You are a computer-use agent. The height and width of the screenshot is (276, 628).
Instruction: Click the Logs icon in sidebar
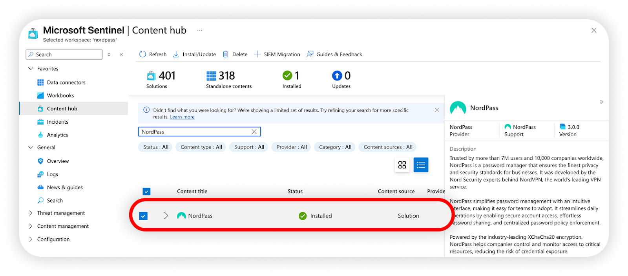(40, 174)
